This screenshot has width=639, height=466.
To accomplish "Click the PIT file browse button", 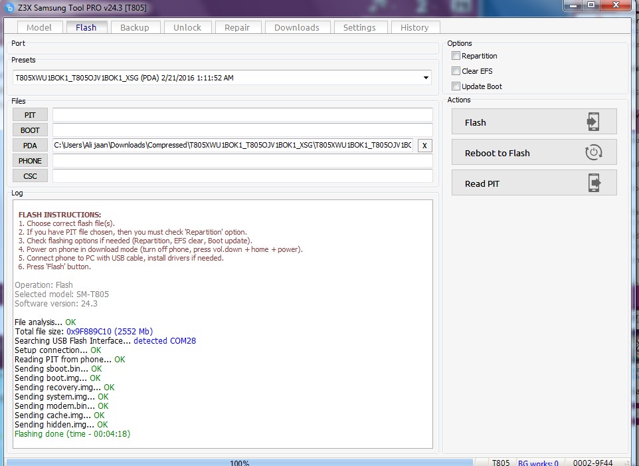I will tap(30, 114).
